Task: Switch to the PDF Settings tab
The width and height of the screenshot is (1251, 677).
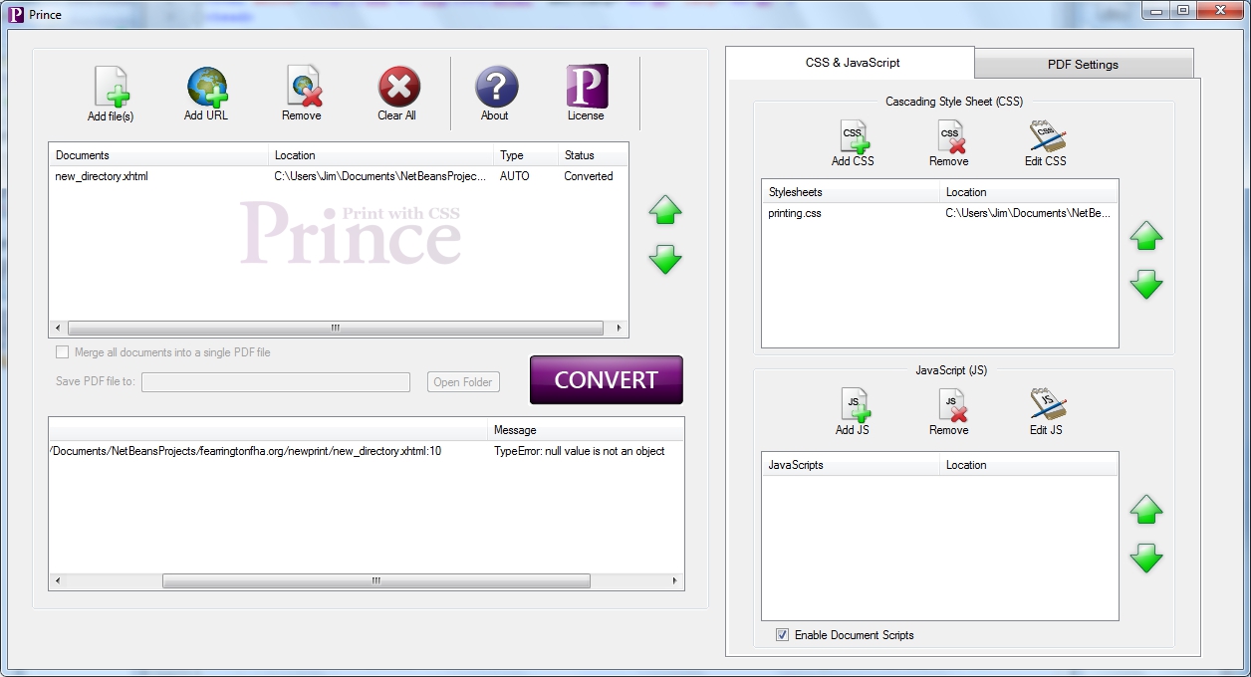Action: coord(1083,65)
